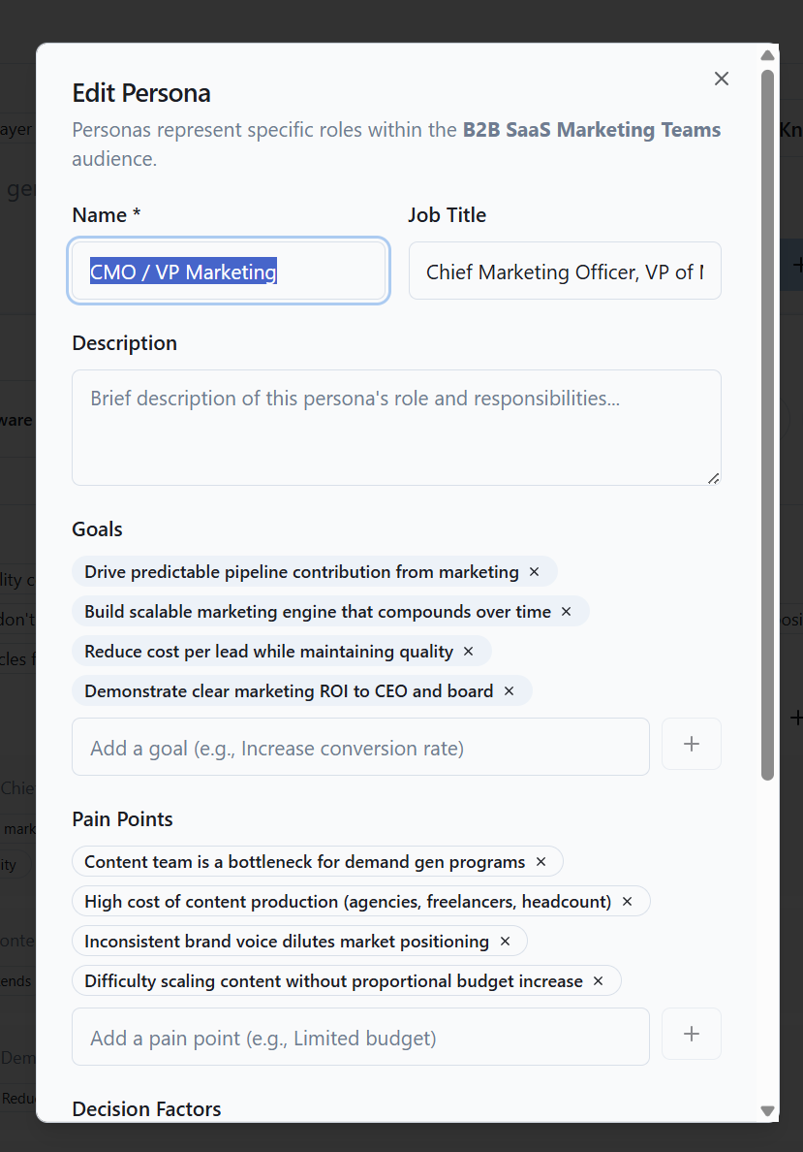The image size is (803, 1152).
Task: Remove the 'Build scalable marketing engine' goal
Action: [567, 612]
